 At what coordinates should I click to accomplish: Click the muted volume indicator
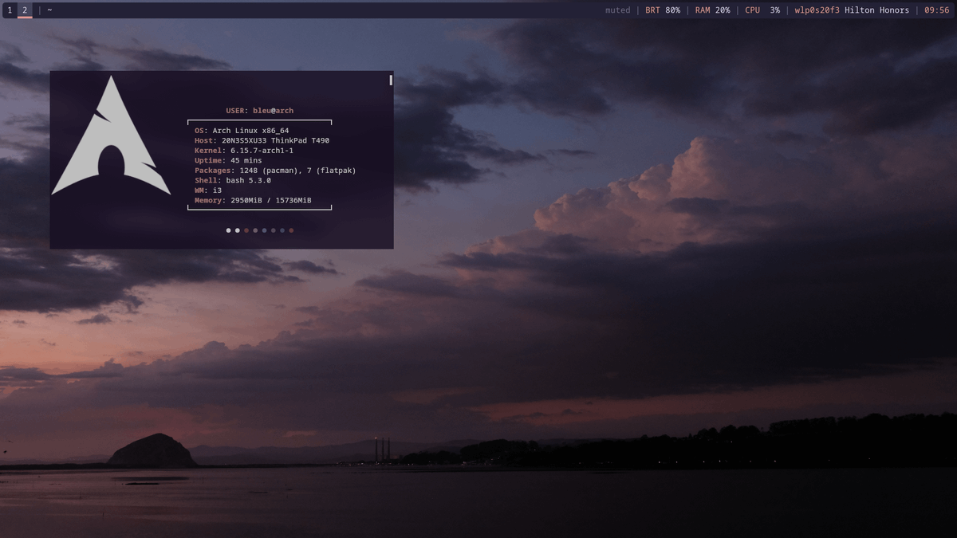[x=617, y=10]
